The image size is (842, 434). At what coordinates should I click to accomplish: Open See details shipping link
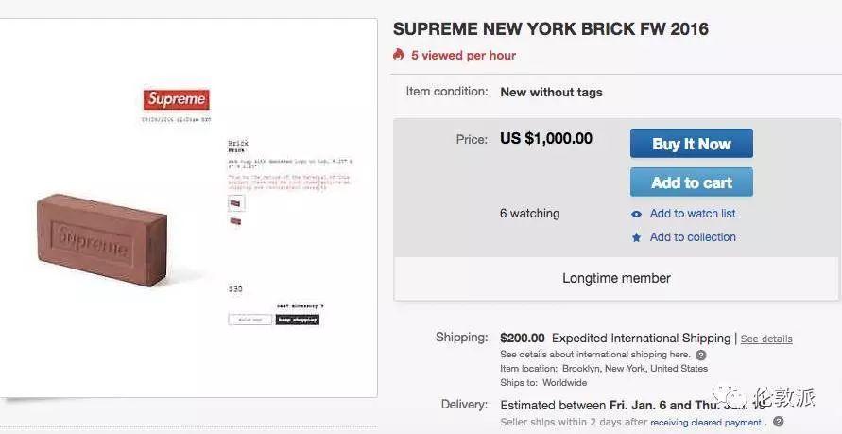[x=766, y=339]
